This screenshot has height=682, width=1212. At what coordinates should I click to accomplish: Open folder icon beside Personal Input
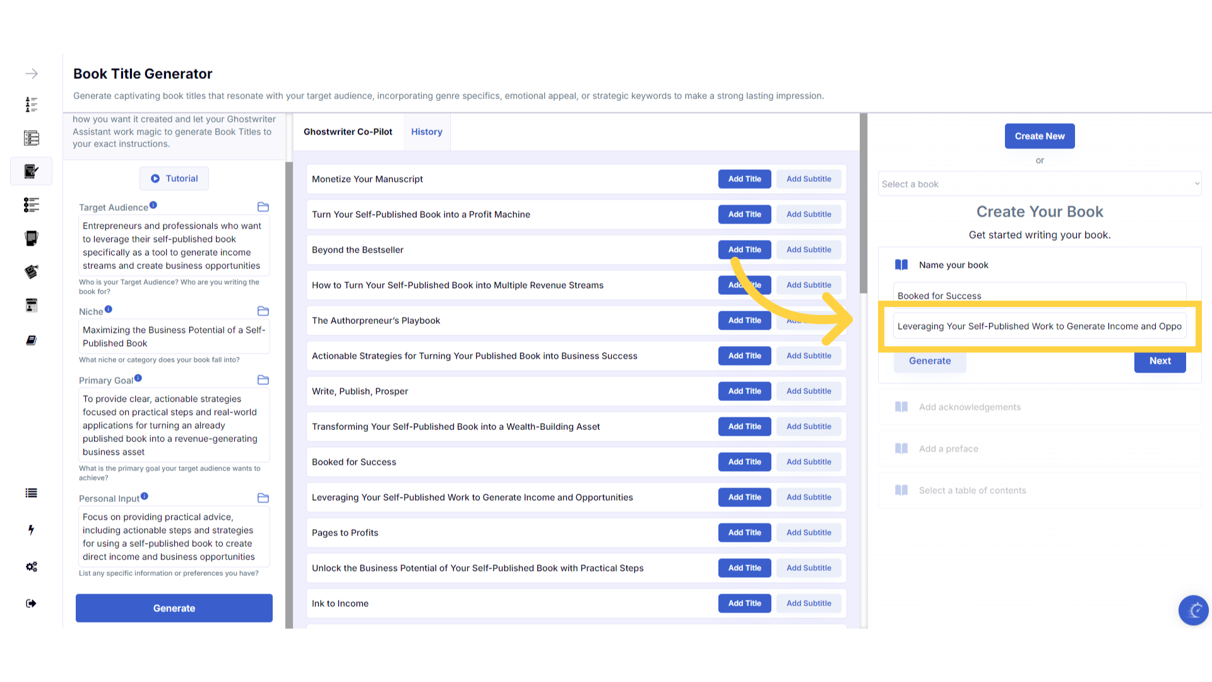click(263, 498)
